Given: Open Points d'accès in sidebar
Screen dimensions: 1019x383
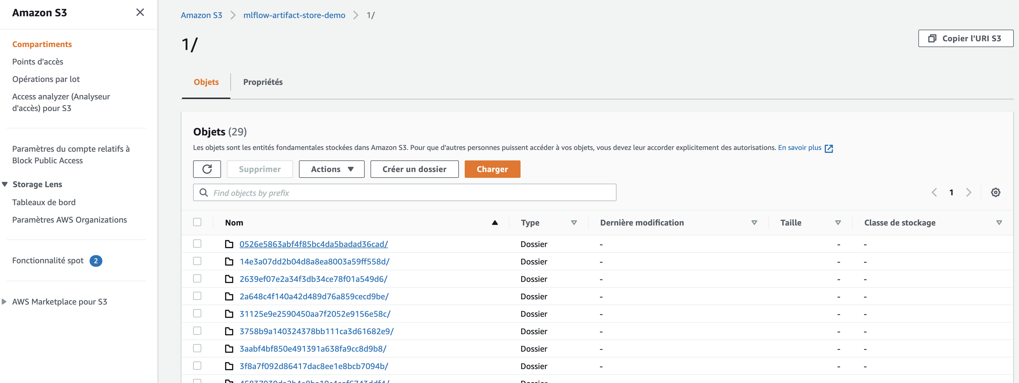Looking at the screenshot, I should [38, 62].
